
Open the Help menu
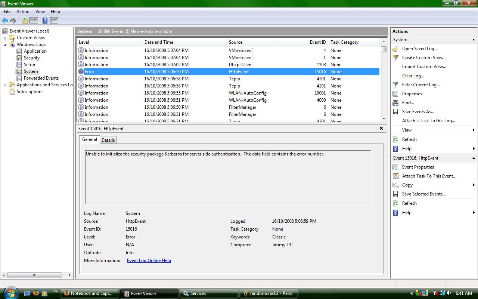point(55,12)
